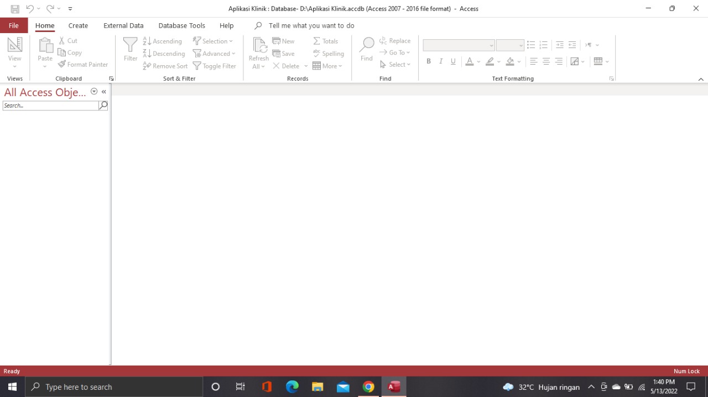The image size is (708, 397).
Task: Select the Home ribbon tab
Action: pos(45,25)
